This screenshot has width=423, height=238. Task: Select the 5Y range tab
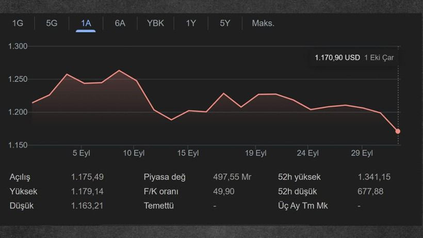[x=225, y=23]
